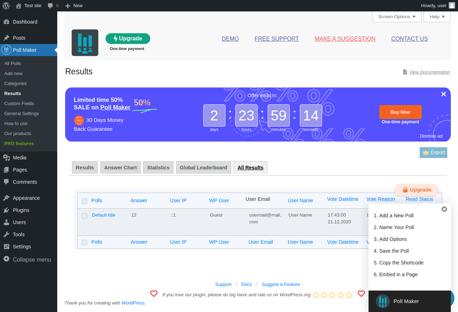Click the View Documentation page icon
The width and height of the screenshot is (458, 312).
pyautogui.click(x=405, y=72)
